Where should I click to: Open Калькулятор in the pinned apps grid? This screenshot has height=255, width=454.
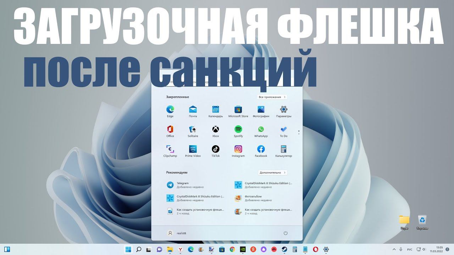click(284, 151)
